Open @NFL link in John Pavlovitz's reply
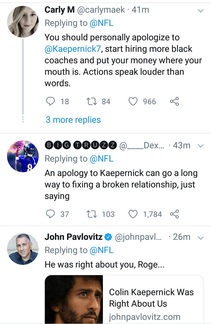This screenshot has width=211, height=324. tap(101, 250)
